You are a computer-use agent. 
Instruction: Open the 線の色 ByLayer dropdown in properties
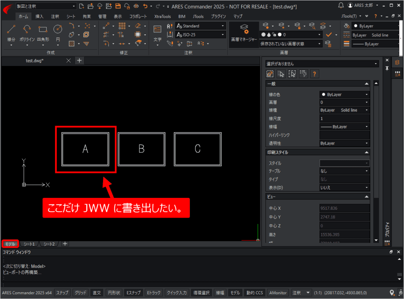[x=344, y=95]
